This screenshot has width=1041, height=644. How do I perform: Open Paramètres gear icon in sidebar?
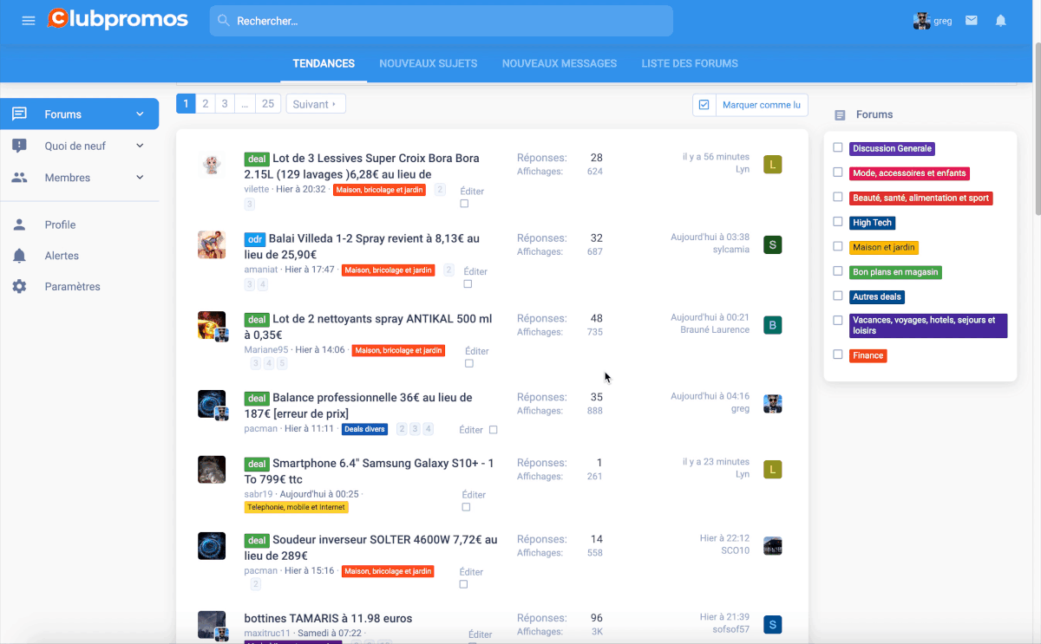19,287
